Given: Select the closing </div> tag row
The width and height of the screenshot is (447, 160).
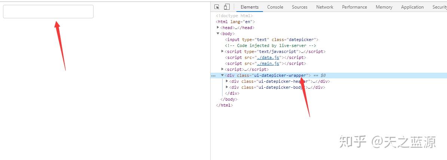Looking at the screenshot, I should coord(232,93).
